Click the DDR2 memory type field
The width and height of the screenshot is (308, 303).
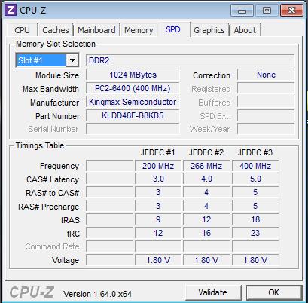pos(190,60)
